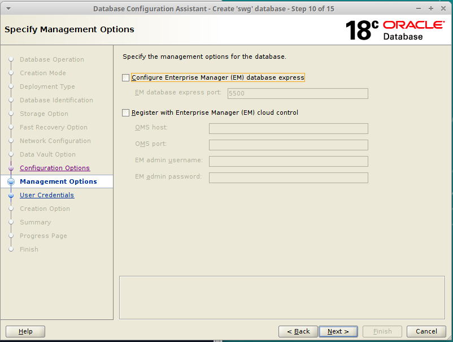Click the Creation Option step text
Screen dimensions: 453x342
click(x=45, y=209)
